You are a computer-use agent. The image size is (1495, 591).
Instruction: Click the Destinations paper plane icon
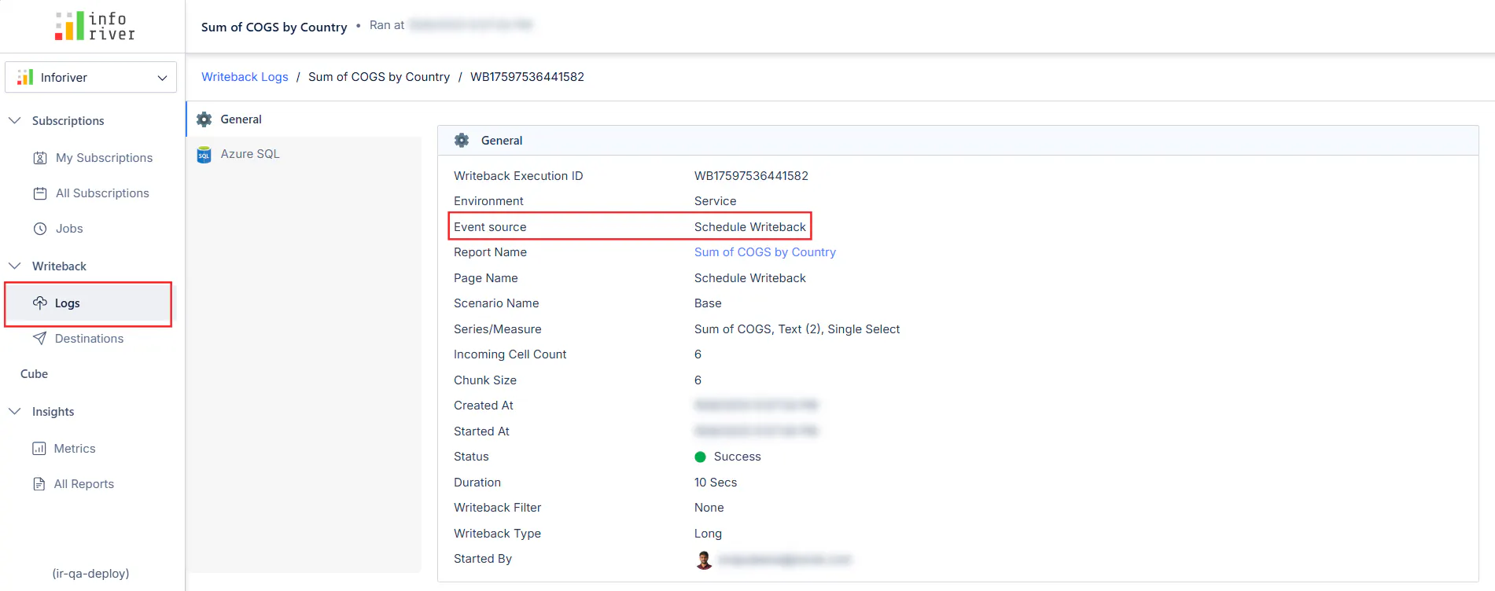tap(40, 339)
